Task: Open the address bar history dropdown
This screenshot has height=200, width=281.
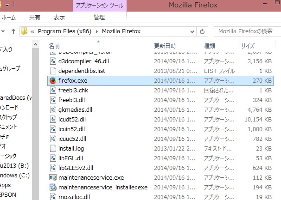Action: point(192,32)
